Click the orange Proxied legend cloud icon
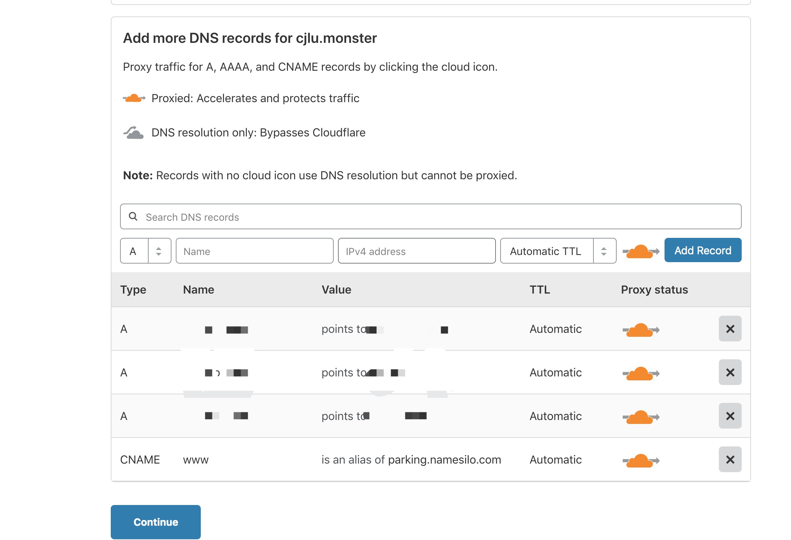Viewport: 791px width, 540px height. pos(134,98)
